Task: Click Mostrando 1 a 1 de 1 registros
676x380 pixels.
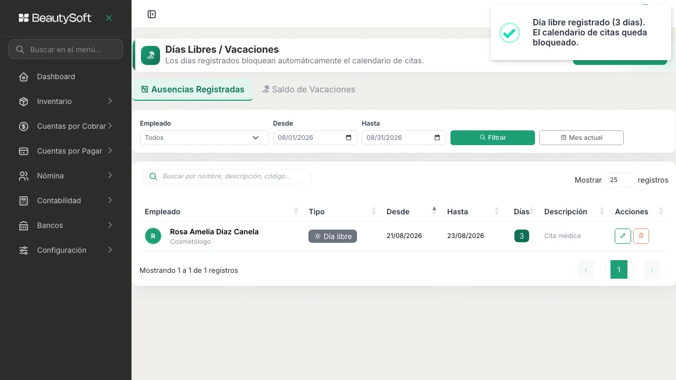Action: point(189,270)
